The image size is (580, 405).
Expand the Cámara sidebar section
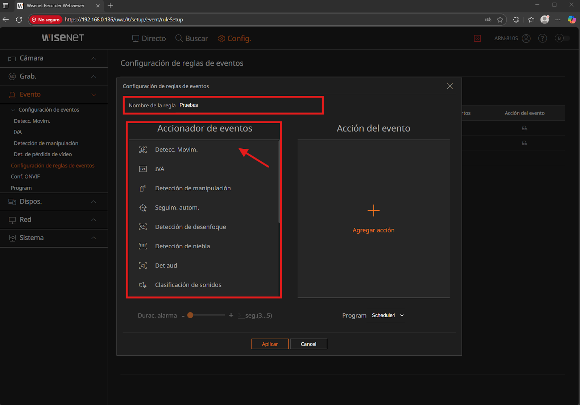pyautogui.click(x=54, y=58)
